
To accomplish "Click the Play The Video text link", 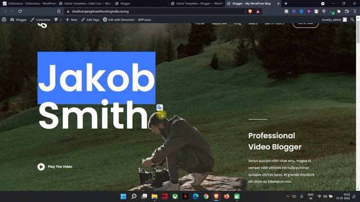I will [x=60, y=167].
